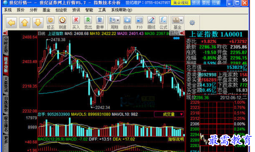The image size is (255, 152).
Task: Click the 行情 title bar button
Action: 216,3
